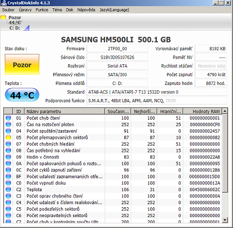Open the Funkce menu
Screen dimensions: 233x228
pos(42,10)
